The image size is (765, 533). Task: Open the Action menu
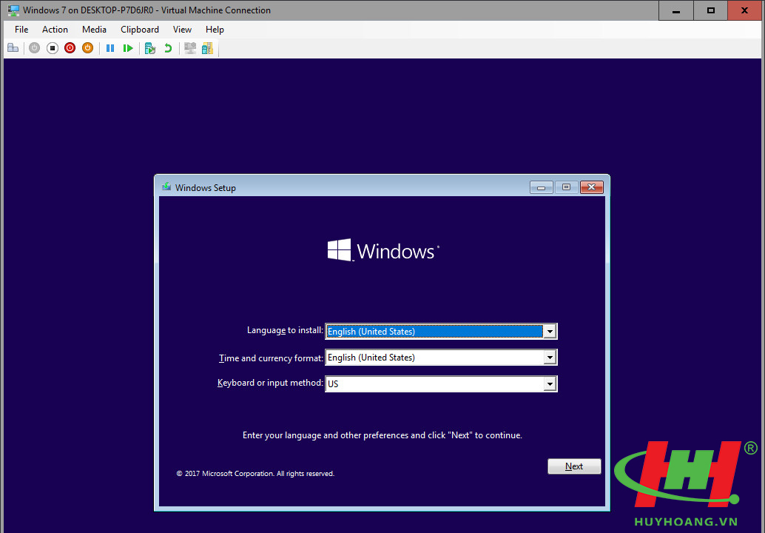tap(55, 30)
